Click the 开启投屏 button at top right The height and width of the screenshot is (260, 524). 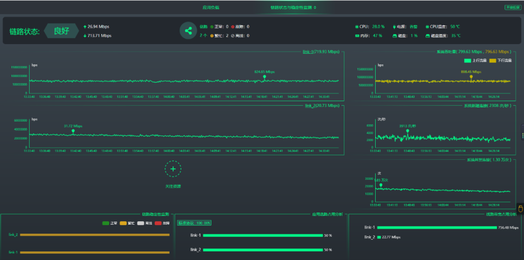tap(512, 8)
